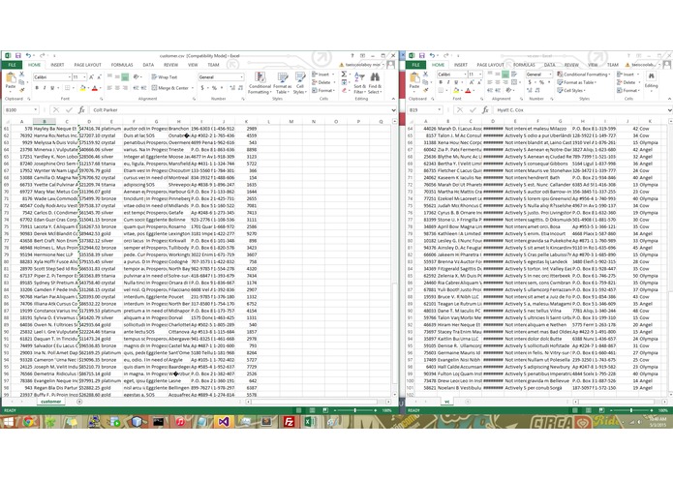Click Merge & Center in customer.csv window

(x=170, y=88)
